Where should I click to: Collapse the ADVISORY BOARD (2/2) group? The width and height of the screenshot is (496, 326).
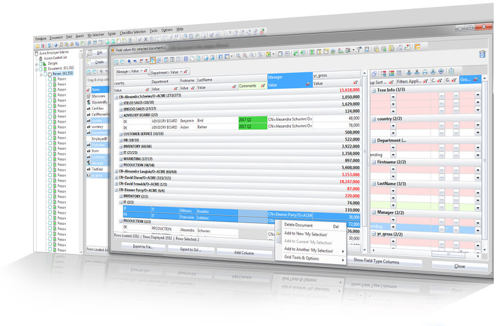click(121, 116)
